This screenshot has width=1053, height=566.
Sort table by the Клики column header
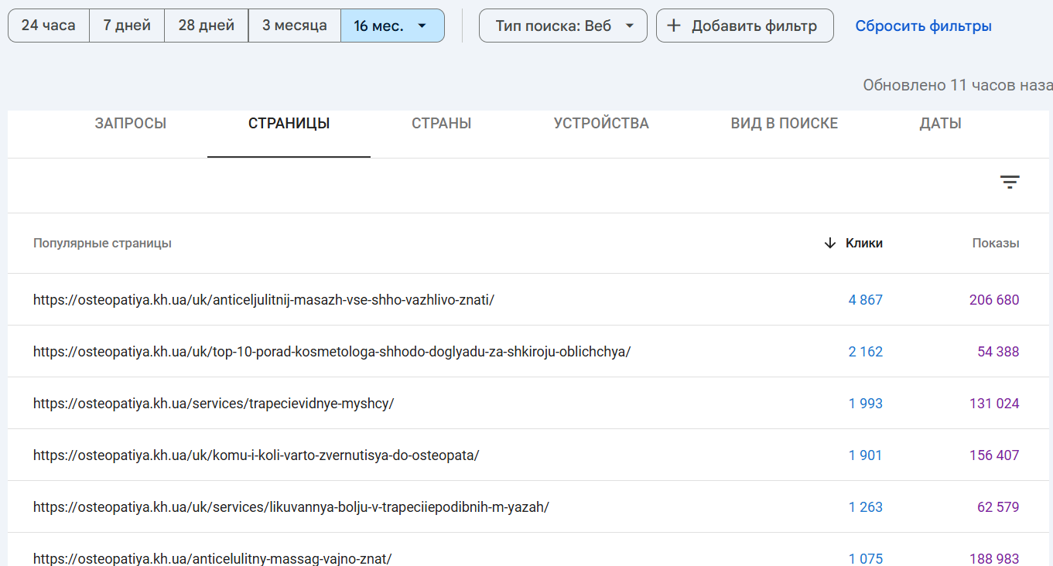click(864, 243)
